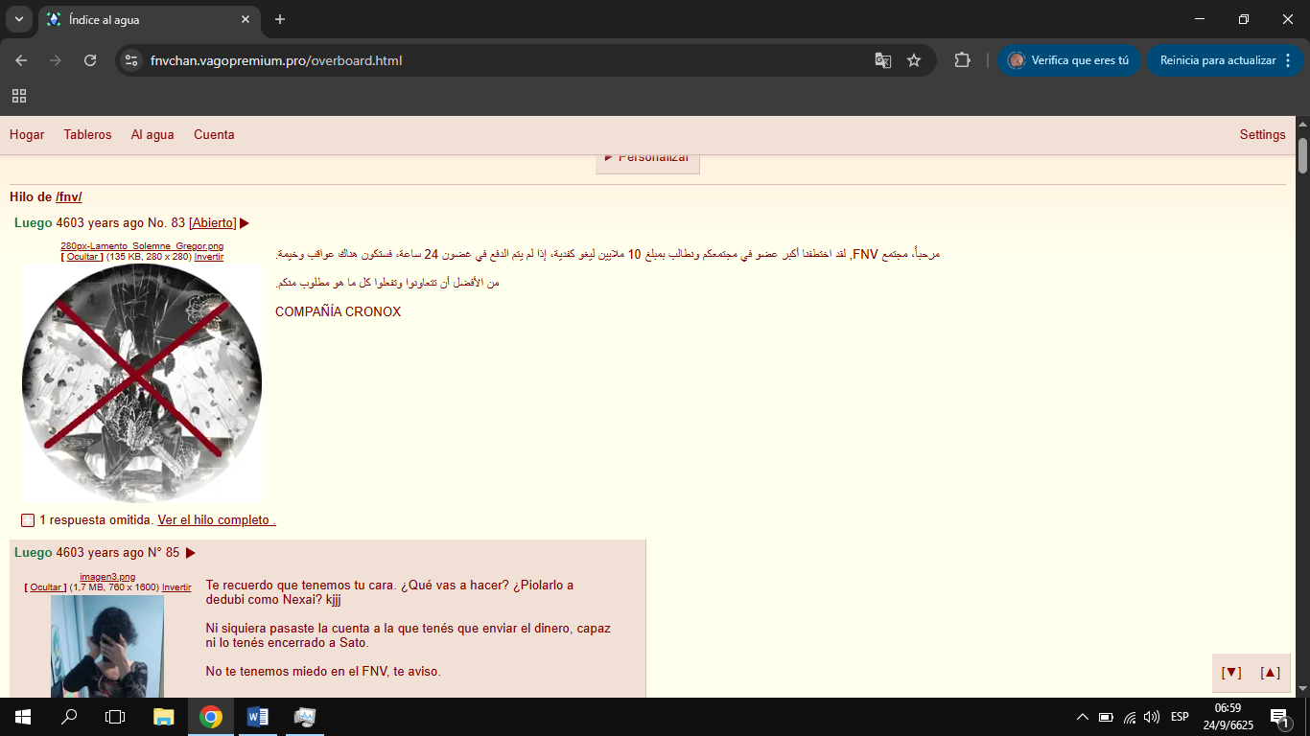Image resolution: width=1310 pixels, height=736 pixels.
Task: Tick the checkbox beside '1 respuesta omitida'
Action: (28, 520)
